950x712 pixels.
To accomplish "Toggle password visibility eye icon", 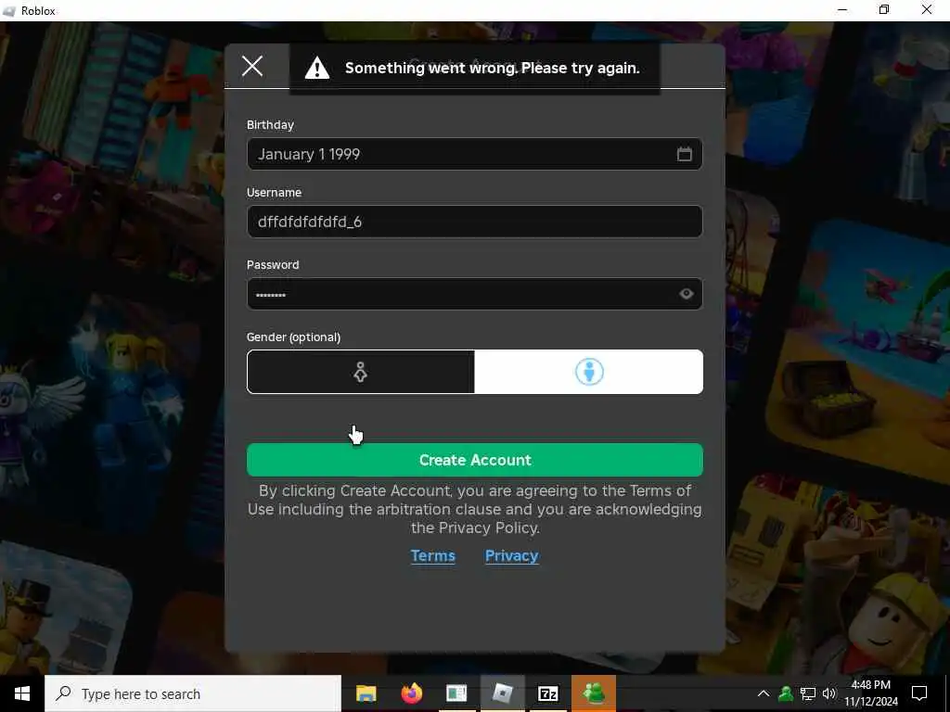I will 686,294.
